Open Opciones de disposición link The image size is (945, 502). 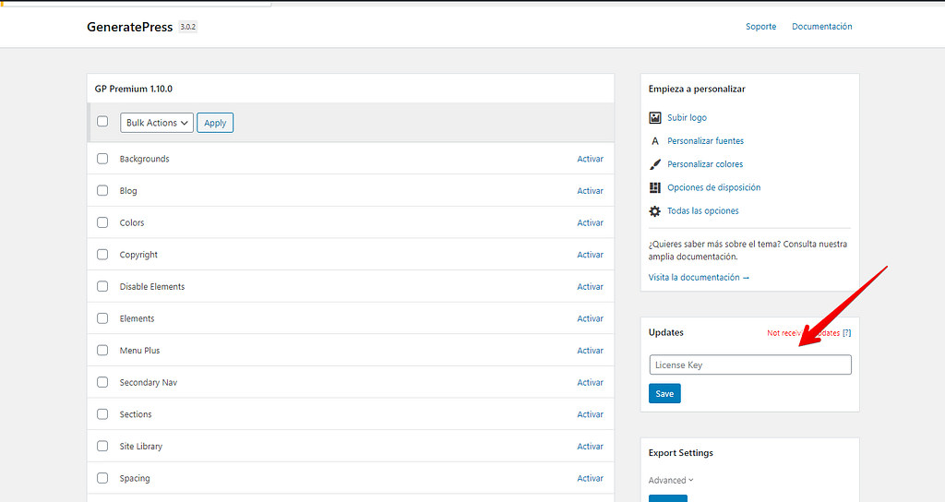713,187
